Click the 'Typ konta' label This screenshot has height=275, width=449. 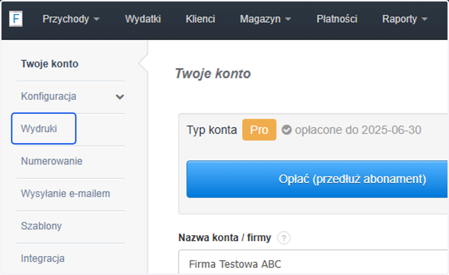(x=212, y=130)
